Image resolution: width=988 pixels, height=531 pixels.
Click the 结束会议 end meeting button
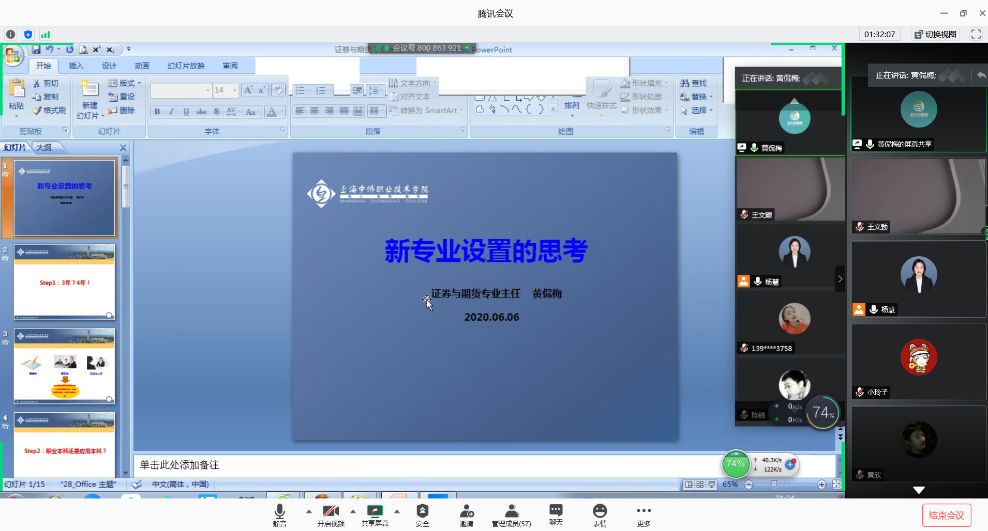click(946, 515)
